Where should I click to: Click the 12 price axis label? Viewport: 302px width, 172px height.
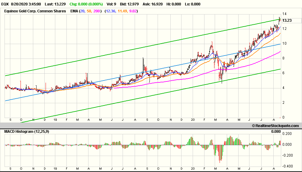[284, 29]
